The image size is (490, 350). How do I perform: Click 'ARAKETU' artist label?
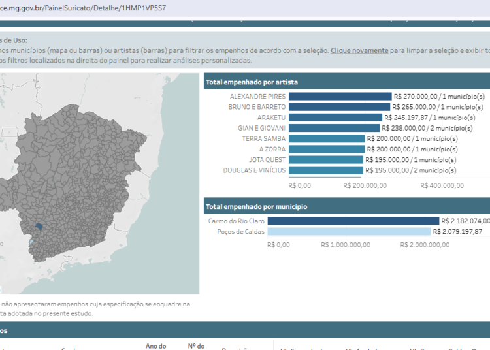pos(271,118)
